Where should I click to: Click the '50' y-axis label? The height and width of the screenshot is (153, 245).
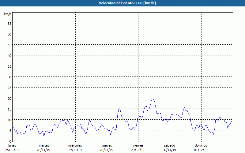click(x=9, y=34)
